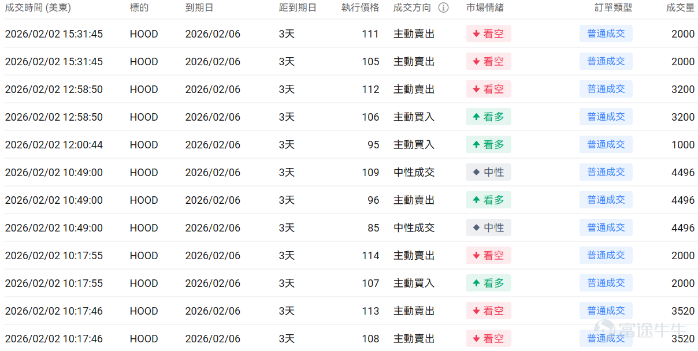Click 主動賣出 in the strike 96 row
The image size is (698, 351).
pyautogui.click(x=414, y=200)
